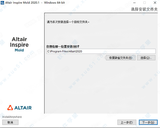Click the 下一步(N) next button
The height and width of the screenshot is (128, 160).
click(x=148, y=122)
